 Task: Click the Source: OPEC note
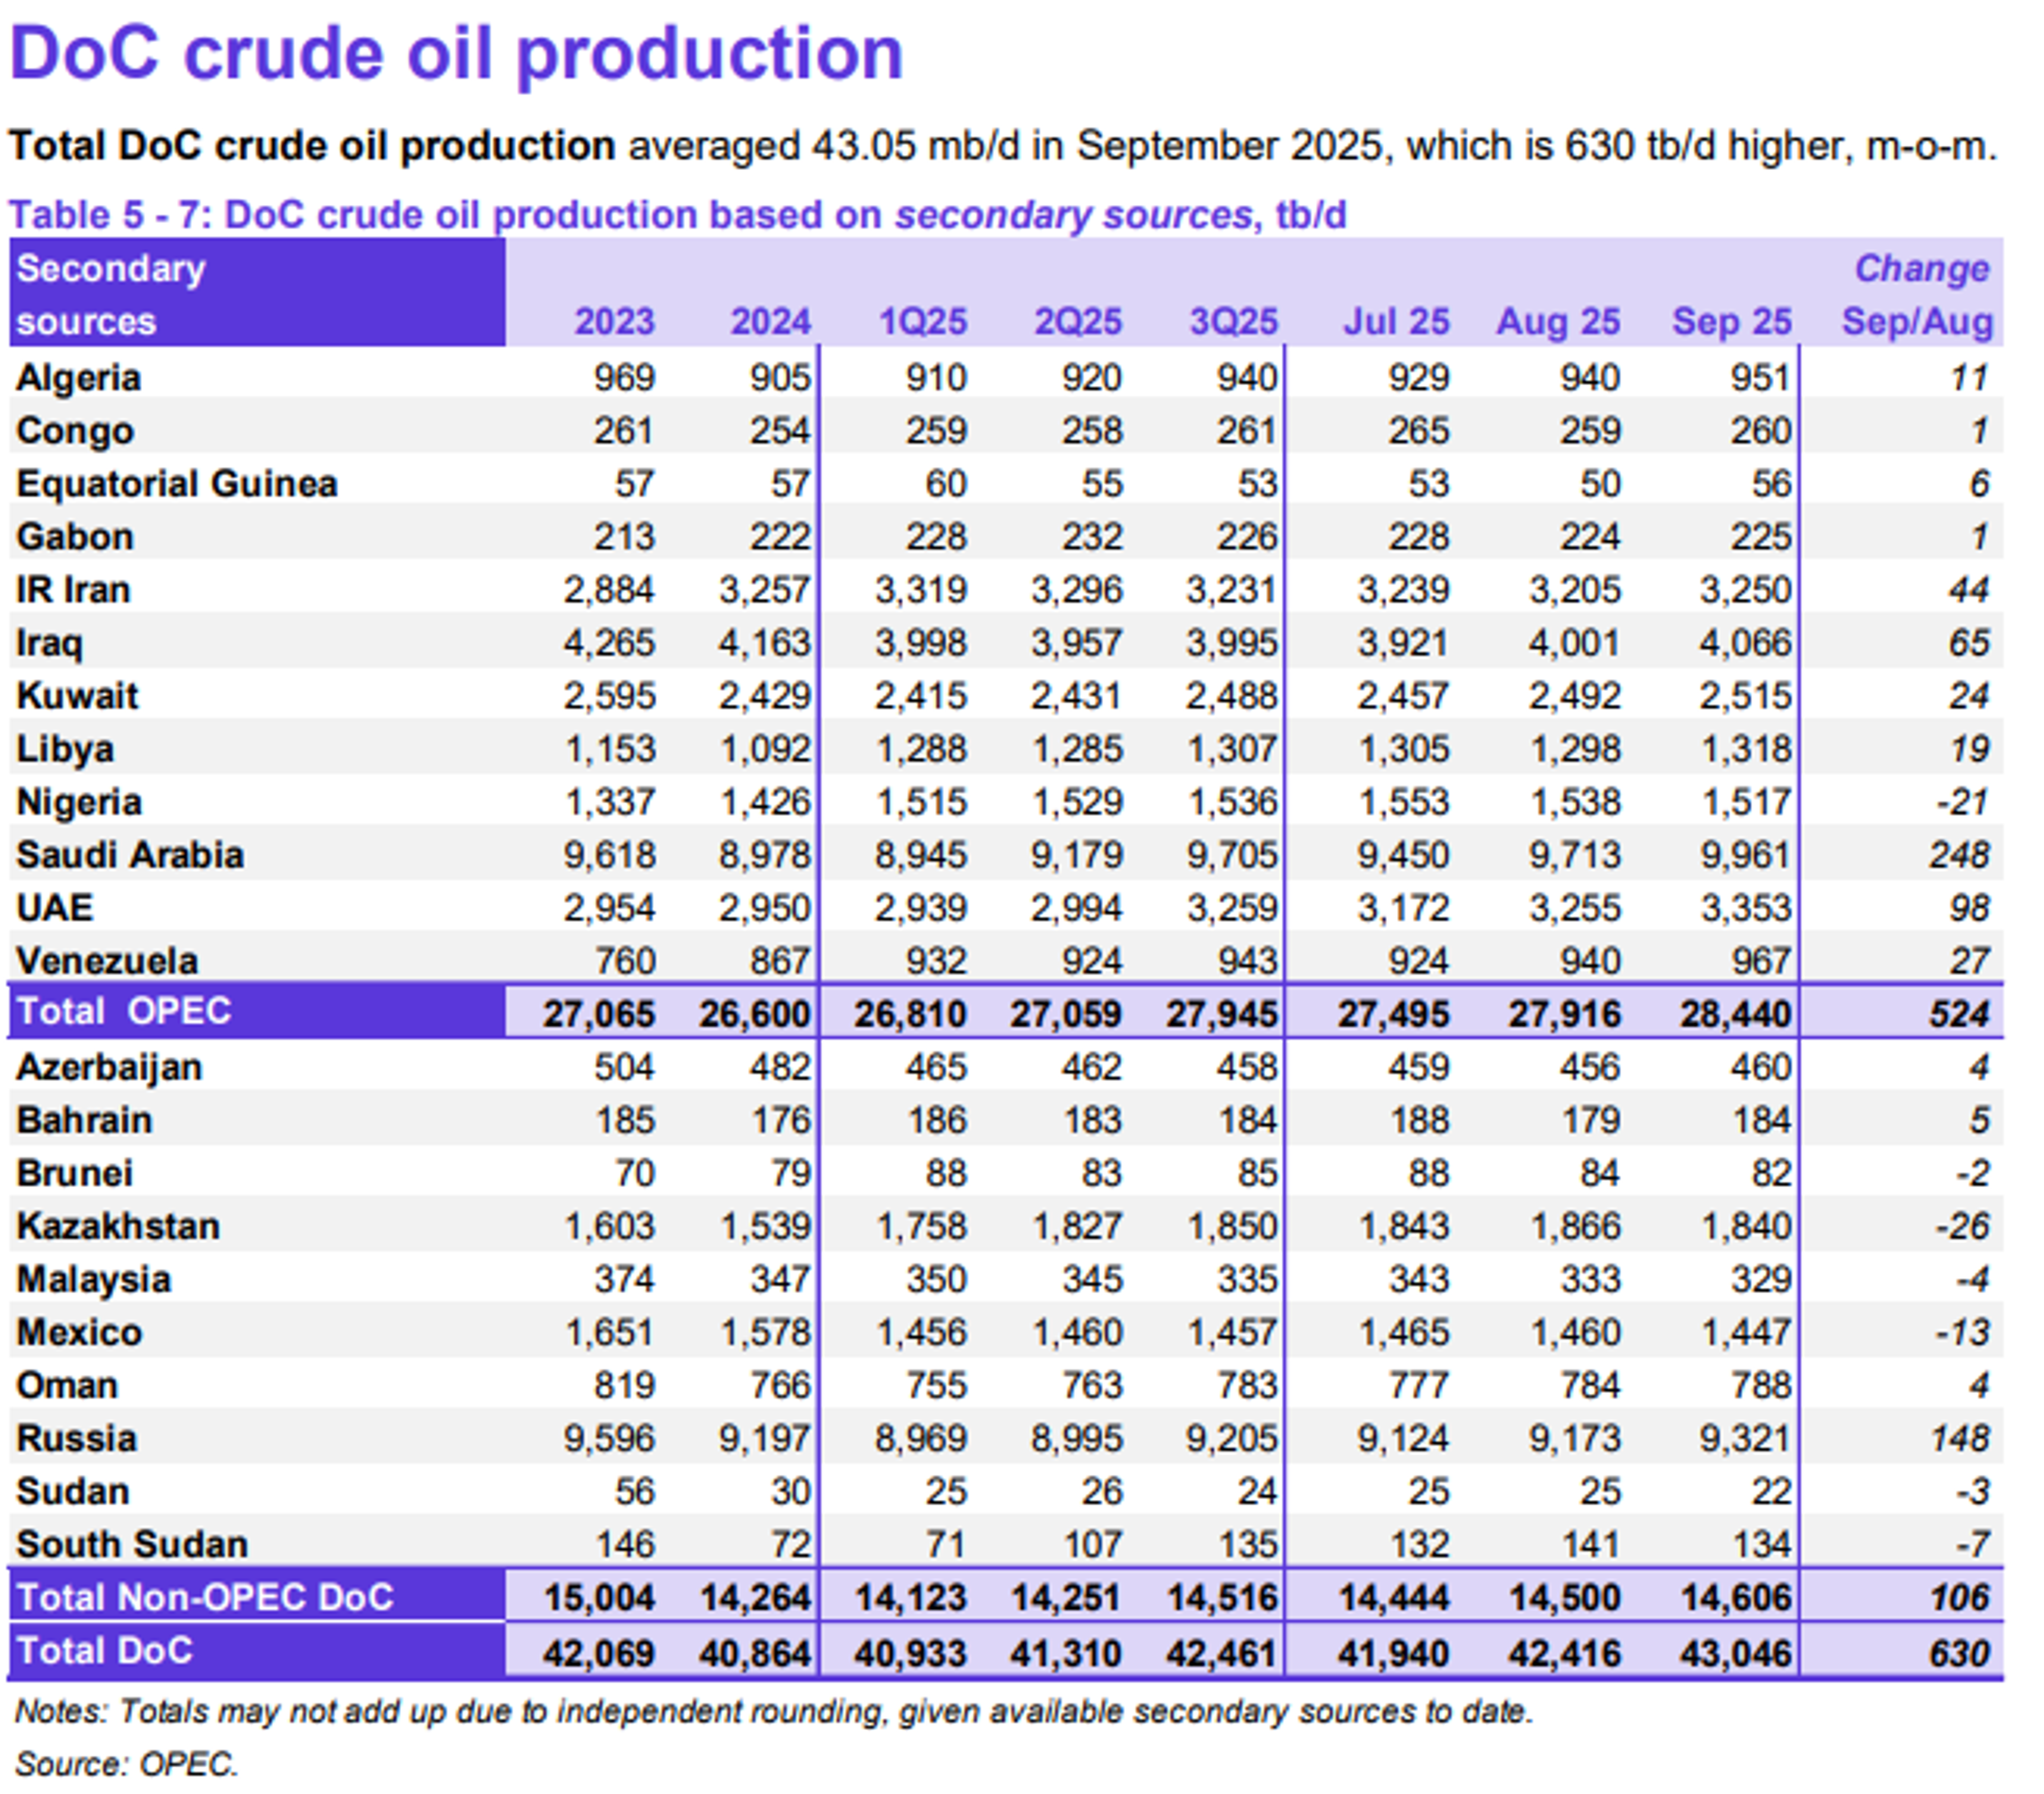pos(127,1763)
